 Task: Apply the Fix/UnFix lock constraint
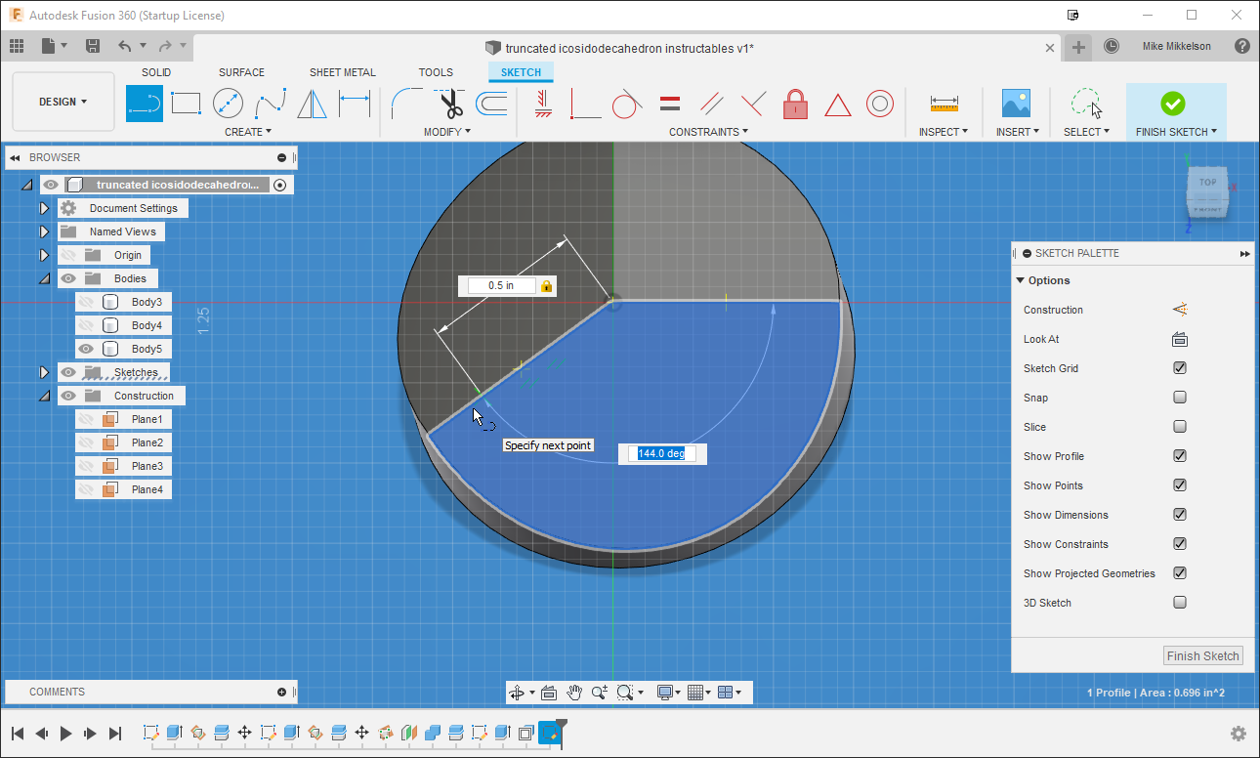click(x=795, y=103)
